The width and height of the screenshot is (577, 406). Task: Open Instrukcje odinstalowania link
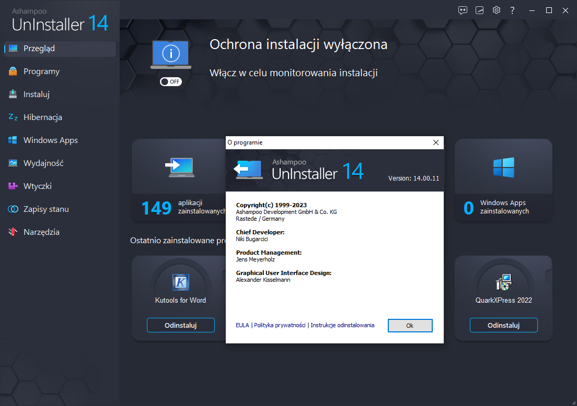pyautogui.click(x=342, y=325)
